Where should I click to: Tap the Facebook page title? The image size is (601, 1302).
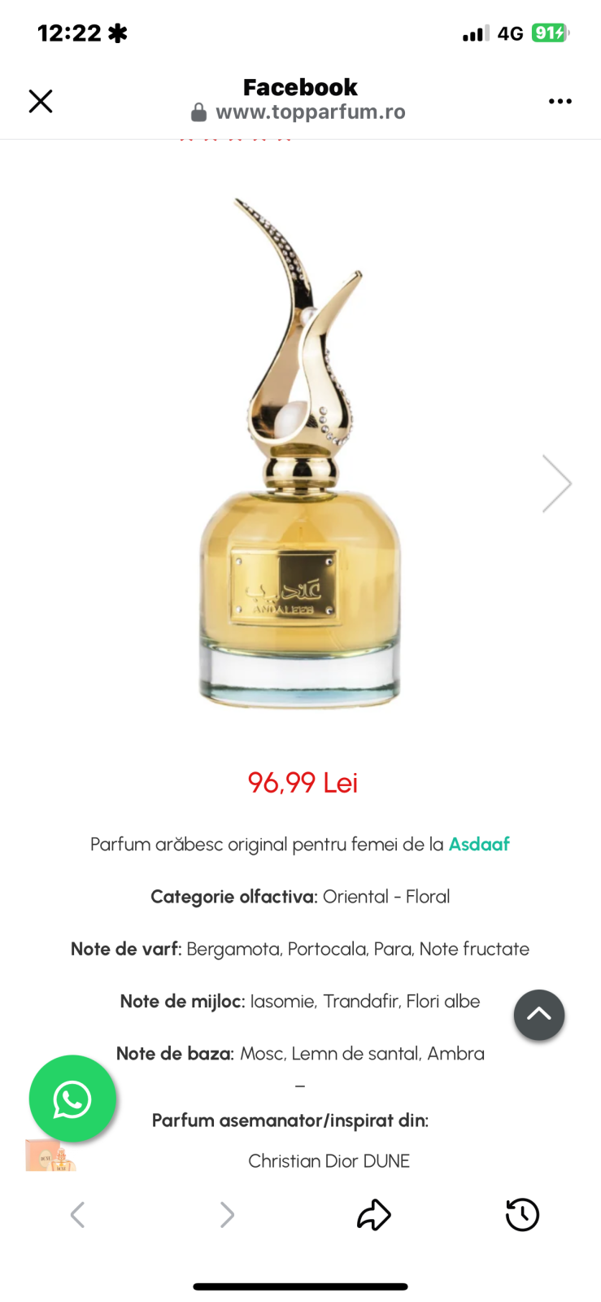pyautogui.click(x=300, y=87)
